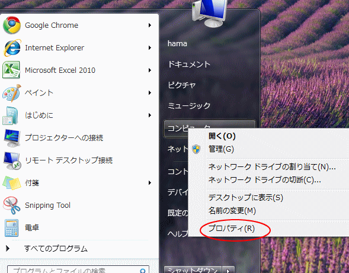Viewport: 349px width, 273px height.
Task: Select デスクトップに表示(S)
Action: pos(246,198)
